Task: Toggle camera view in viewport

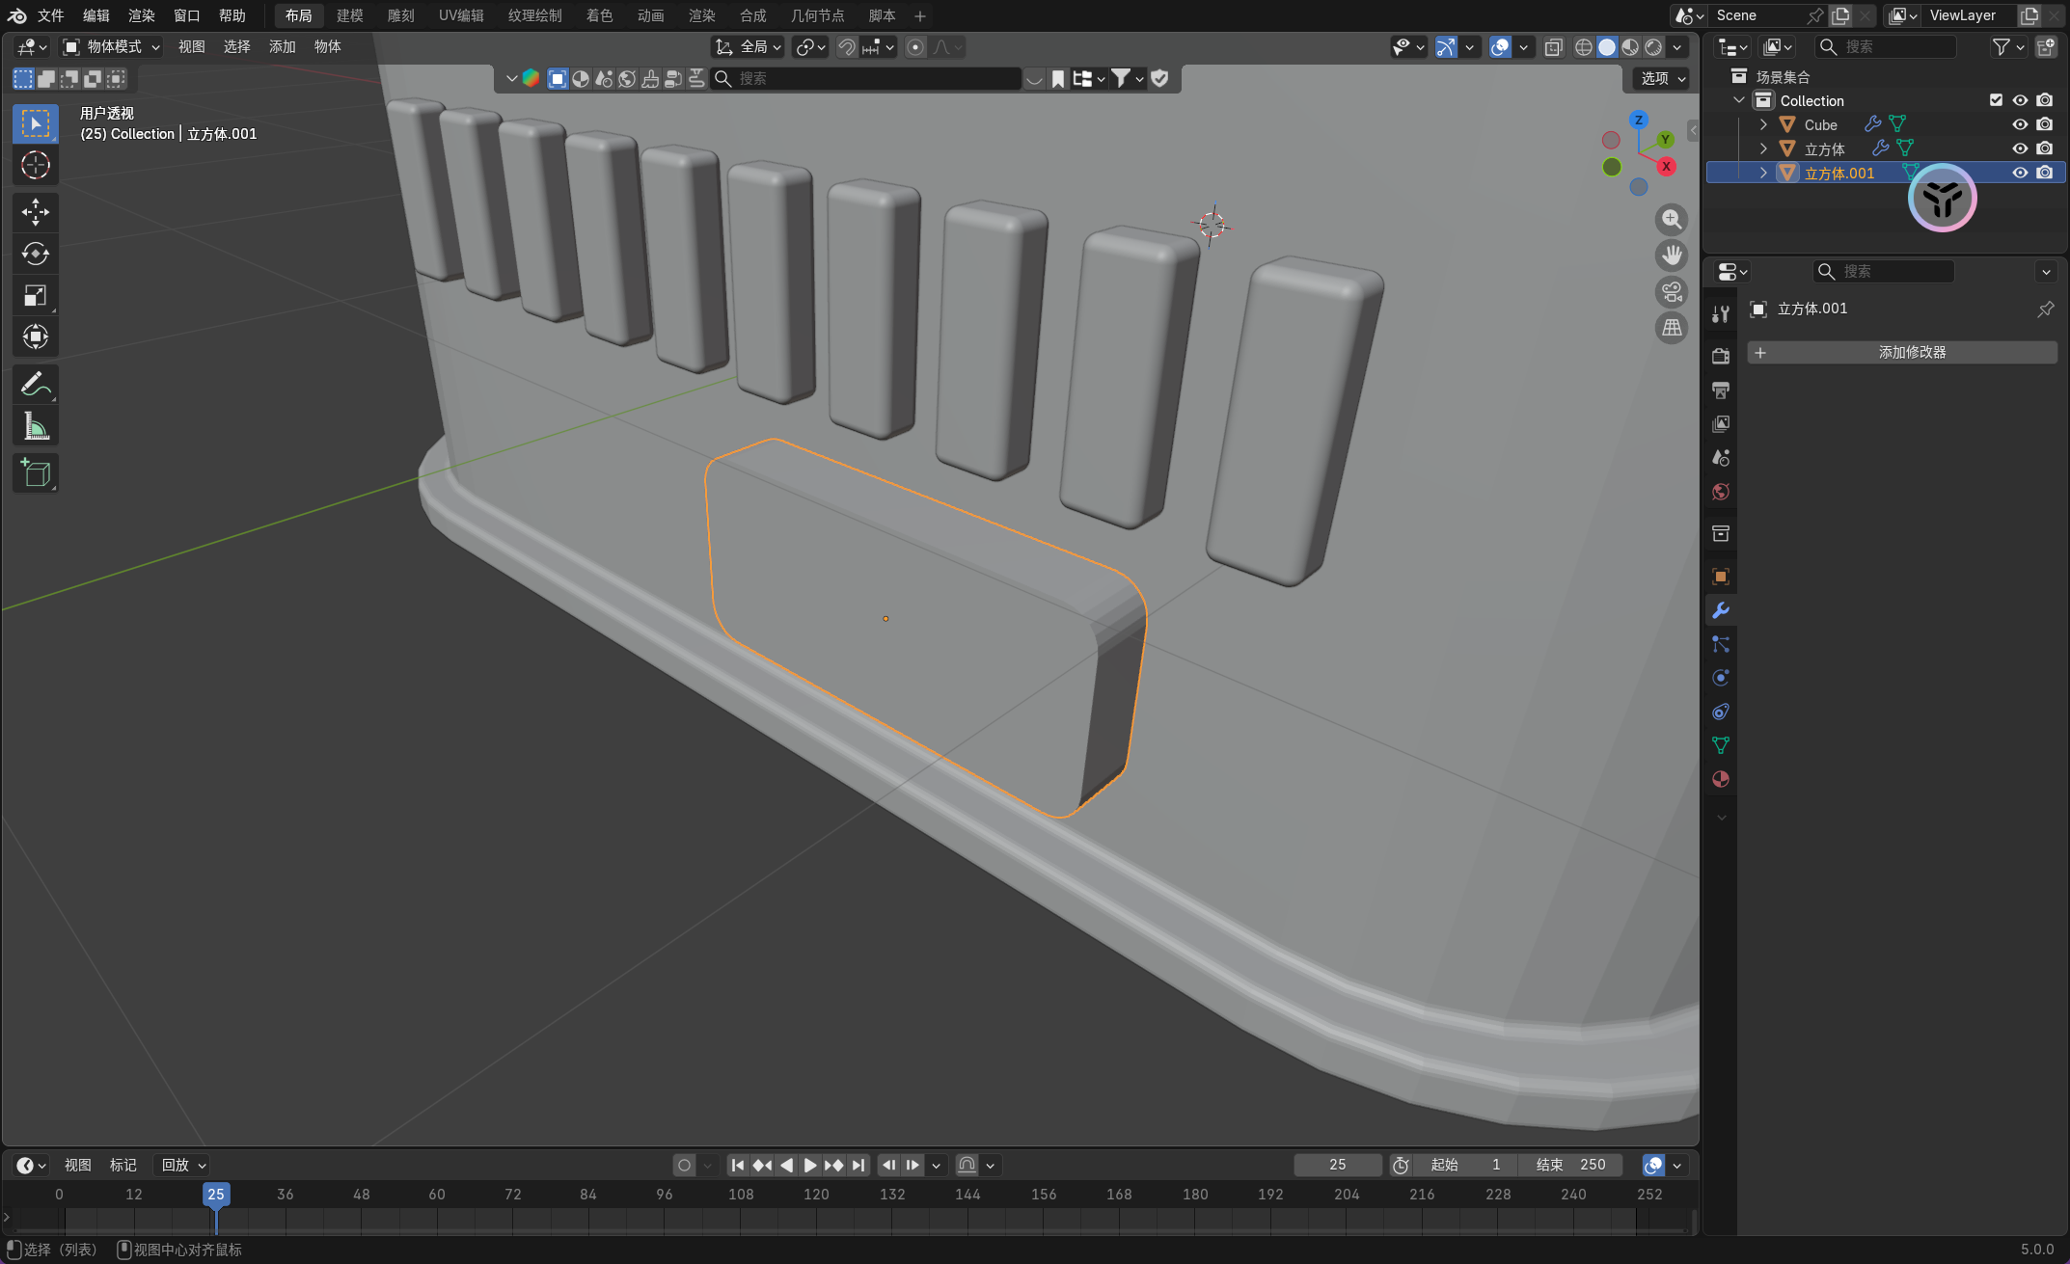Action: tap(1672, 292)
